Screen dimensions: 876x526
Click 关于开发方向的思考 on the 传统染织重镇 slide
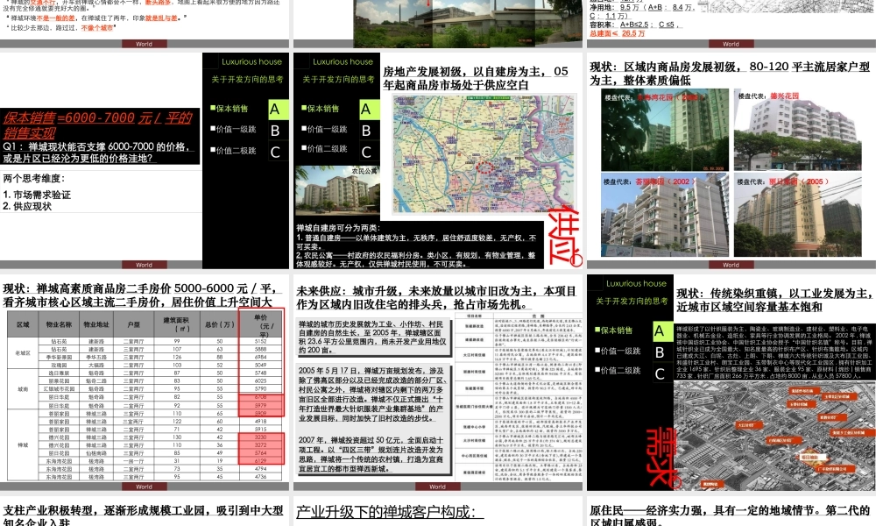coord(632,302)
